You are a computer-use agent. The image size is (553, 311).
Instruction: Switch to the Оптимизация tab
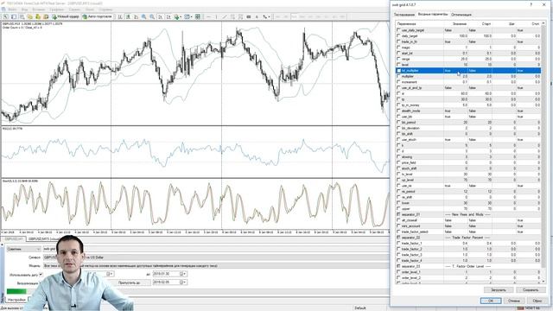tap(461, 15)
